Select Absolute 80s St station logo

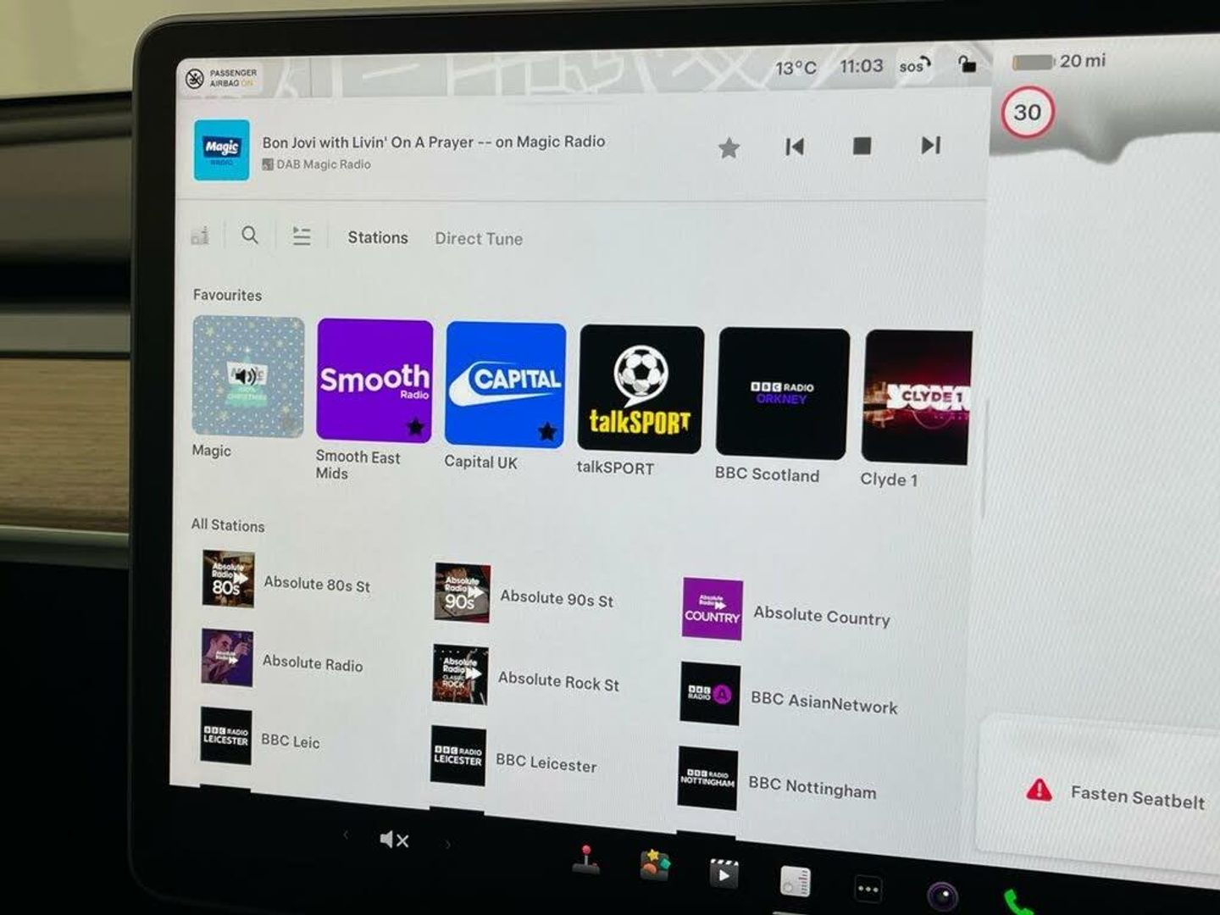[x=228, y=579]
